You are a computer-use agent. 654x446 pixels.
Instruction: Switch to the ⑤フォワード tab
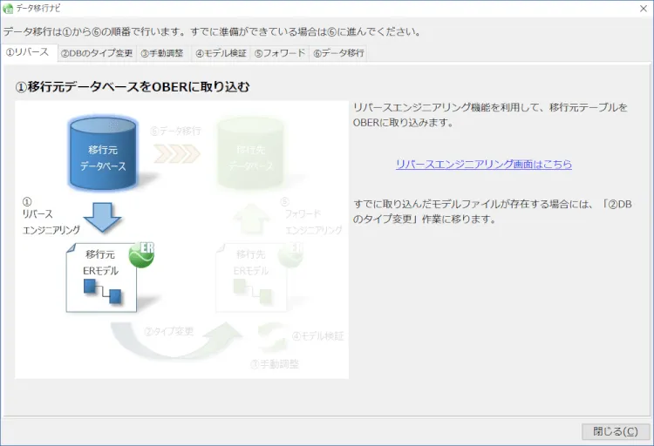[279, 53]
